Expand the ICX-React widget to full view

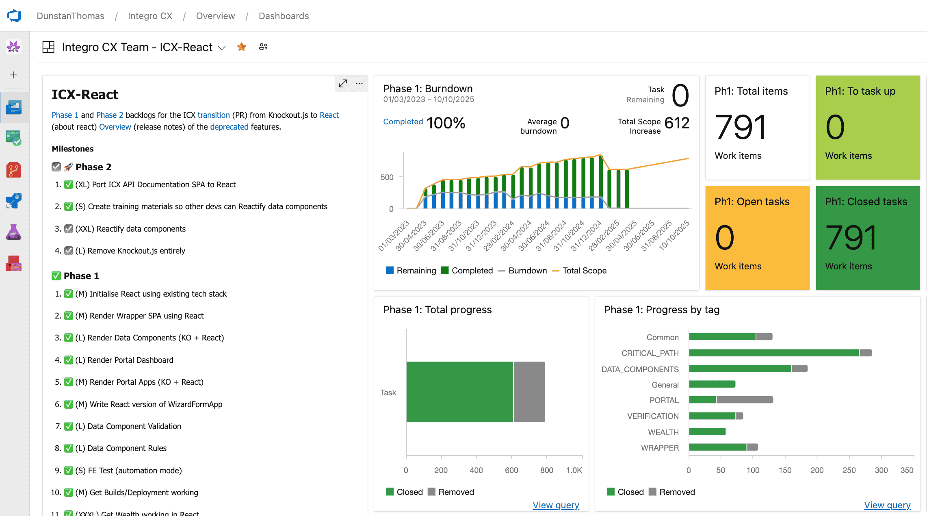(x=343, y=83)
